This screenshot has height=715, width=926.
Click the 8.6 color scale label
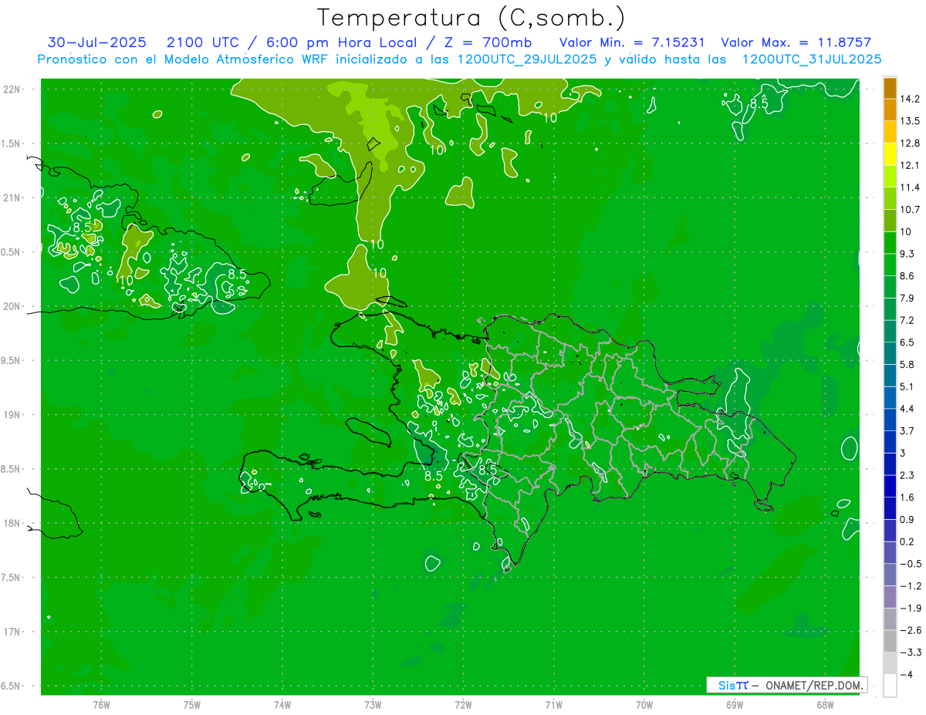(x=907, y=276)
